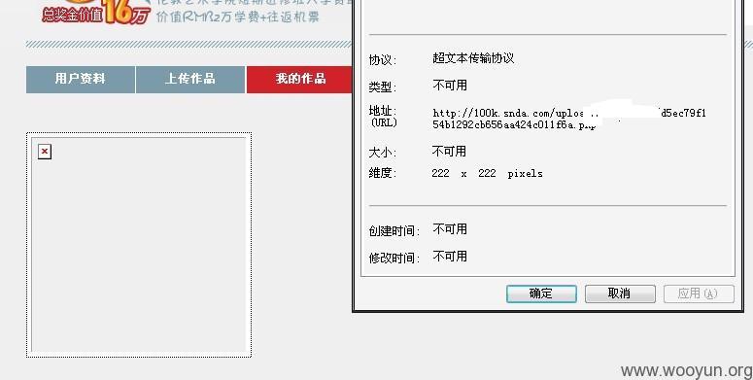Click the 維度: label
This screenshot has height=380, width=753.
pyautogui.click(x=382, y=173)
